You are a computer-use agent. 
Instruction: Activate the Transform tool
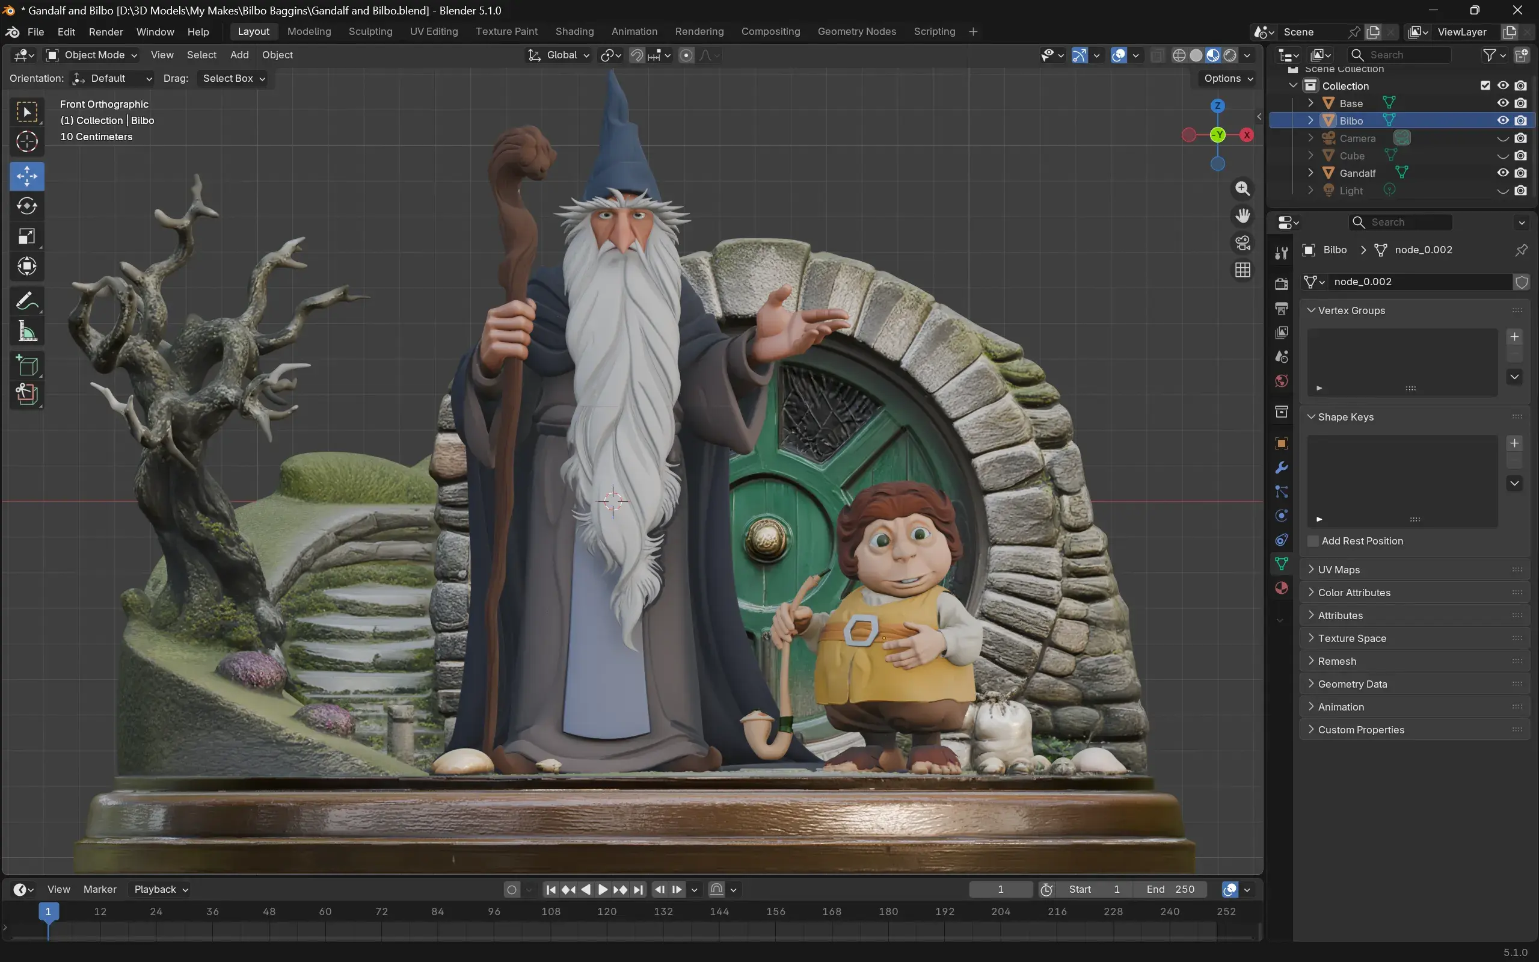click(x=26, y=266)
